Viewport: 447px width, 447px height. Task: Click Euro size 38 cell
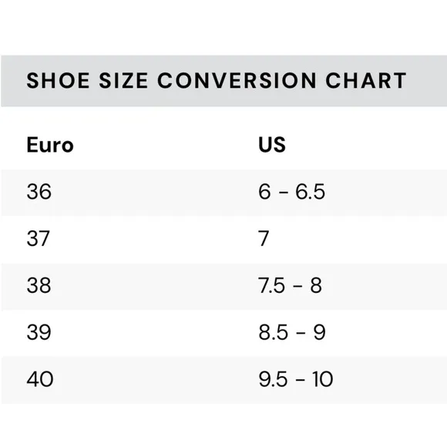point(39,285)
